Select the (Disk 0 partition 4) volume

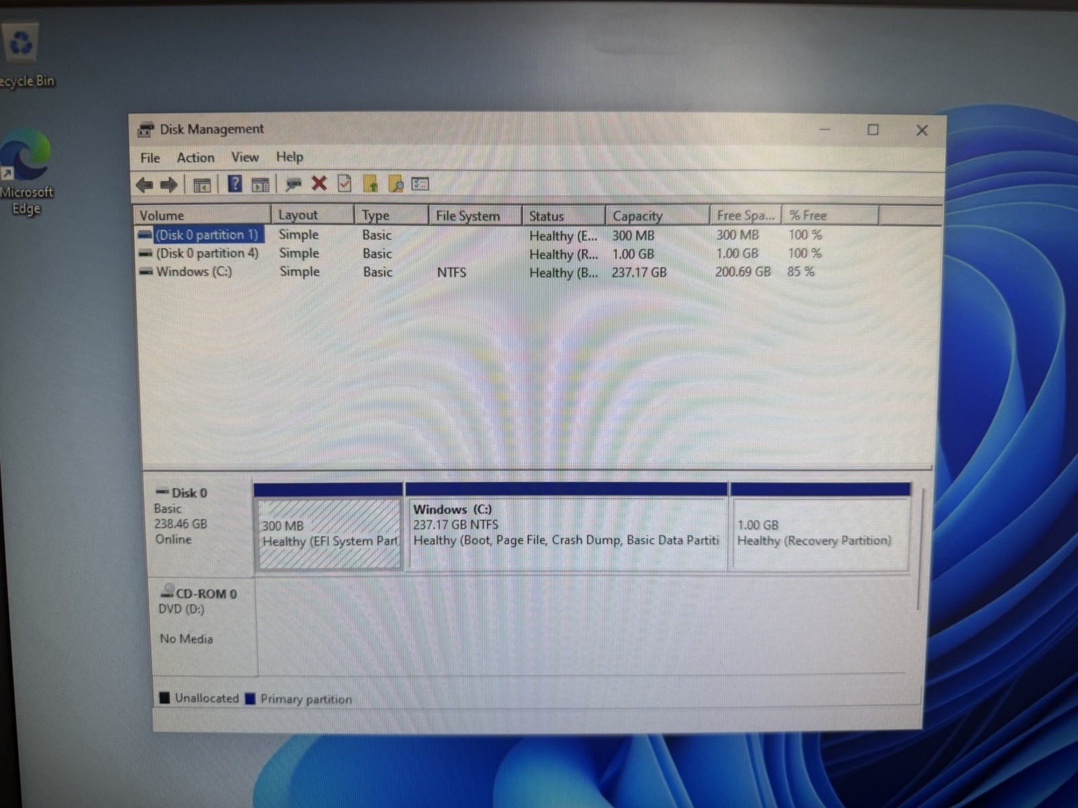click(207, 253)
